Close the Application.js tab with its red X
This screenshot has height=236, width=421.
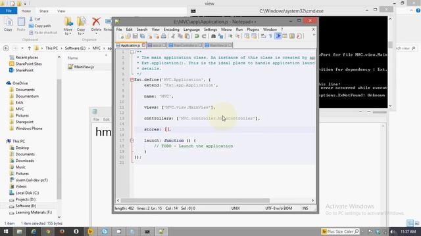pyautogui.click(x=143, y=45)
